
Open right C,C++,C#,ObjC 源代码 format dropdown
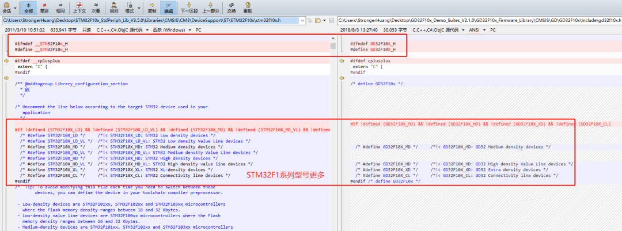pyautogui.click(x=439, y=30)
